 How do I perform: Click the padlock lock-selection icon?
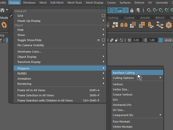(132, 10)
